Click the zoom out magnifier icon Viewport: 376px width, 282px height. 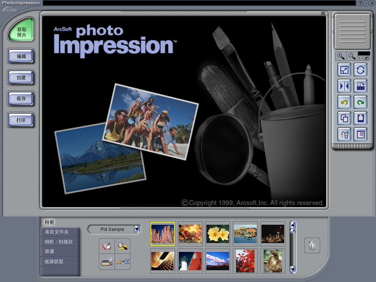coord(352,56)
